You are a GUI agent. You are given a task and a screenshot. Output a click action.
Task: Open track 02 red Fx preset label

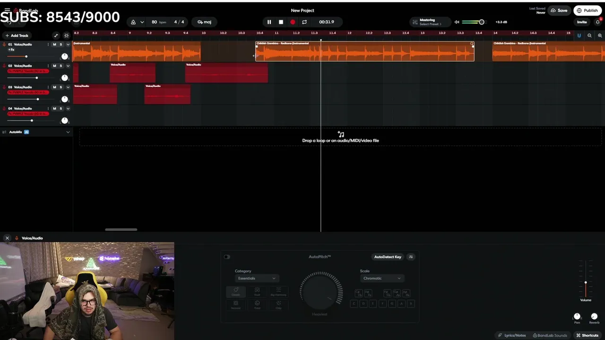coord(28,71)
